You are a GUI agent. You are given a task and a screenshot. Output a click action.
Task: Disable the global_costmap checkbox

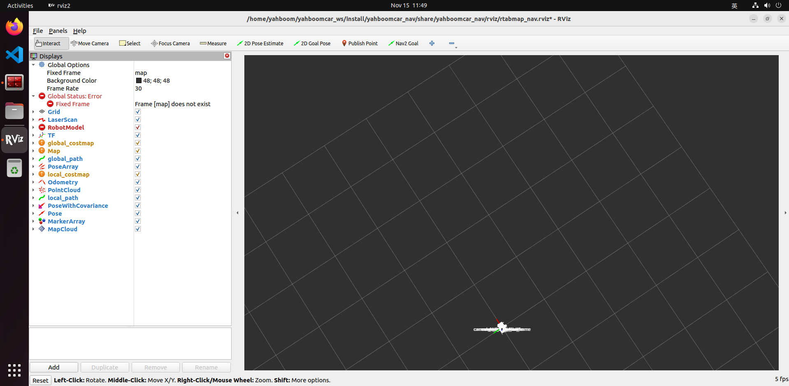click(x=138, y=143)
